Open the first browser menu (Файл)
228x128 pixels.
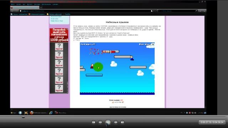pyautogui.click(x=13, y=4)
